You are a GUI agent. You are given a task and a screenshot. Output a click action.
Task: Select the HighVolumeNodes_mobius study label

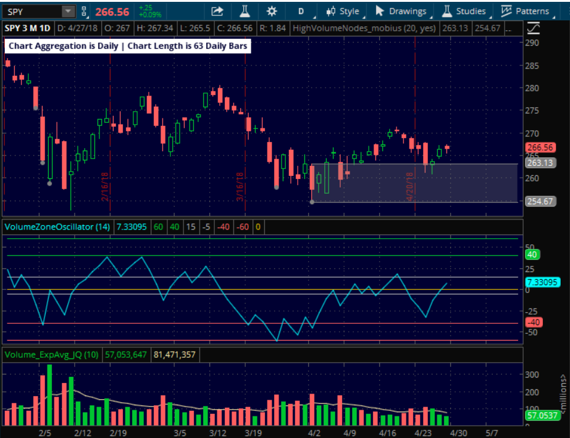click(364, 28)
